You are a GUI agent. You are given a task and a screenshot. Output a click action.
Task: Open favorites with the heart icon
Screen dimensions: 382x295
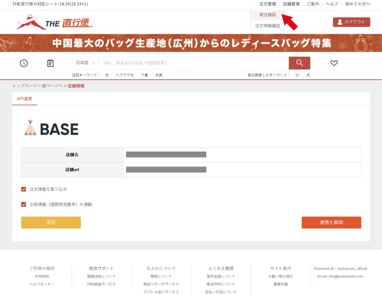[334, 63]
